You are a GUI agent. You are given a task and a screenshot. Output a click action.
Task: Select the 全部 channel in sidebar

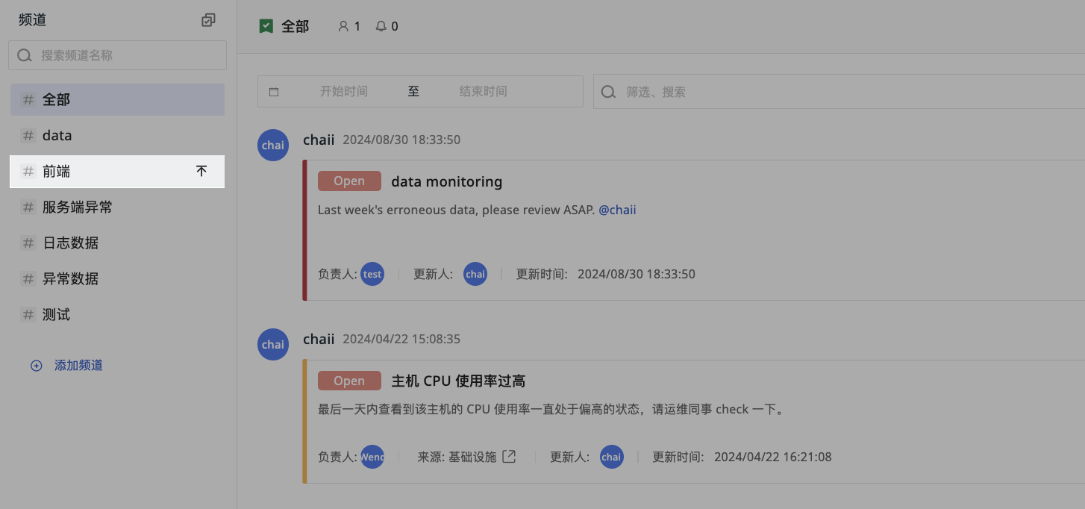pyautogui.click(x=117, y=99)
